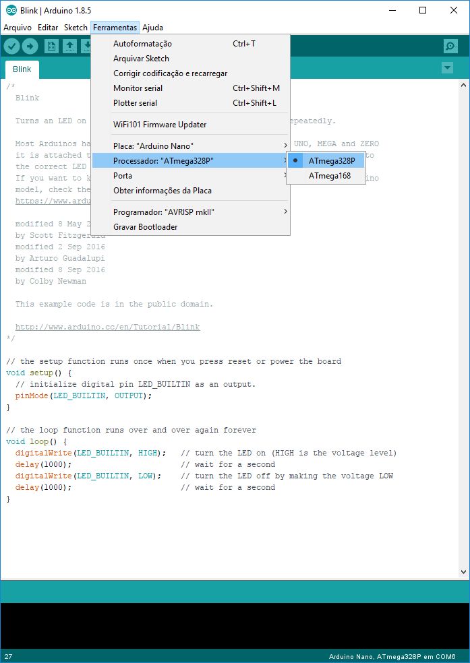Open the Editar menu
The width and height of the screenshot is (470, 663).
point(48,28)
